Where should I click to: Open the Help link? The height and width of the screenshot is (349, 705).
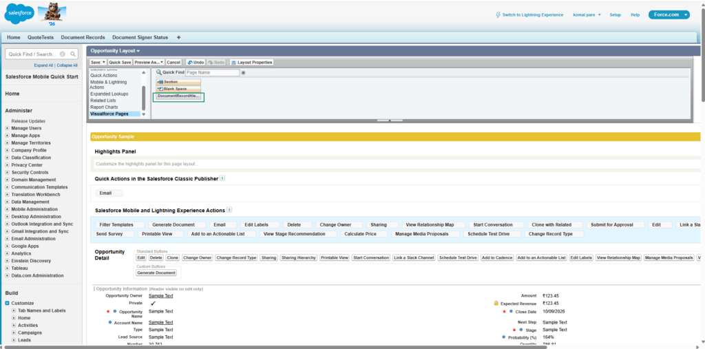[635, 15]
